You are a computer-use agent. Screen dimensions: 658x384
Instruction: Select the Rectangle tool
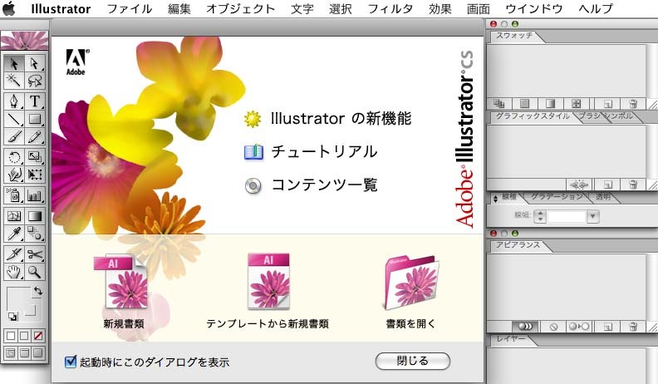point(35,119)
